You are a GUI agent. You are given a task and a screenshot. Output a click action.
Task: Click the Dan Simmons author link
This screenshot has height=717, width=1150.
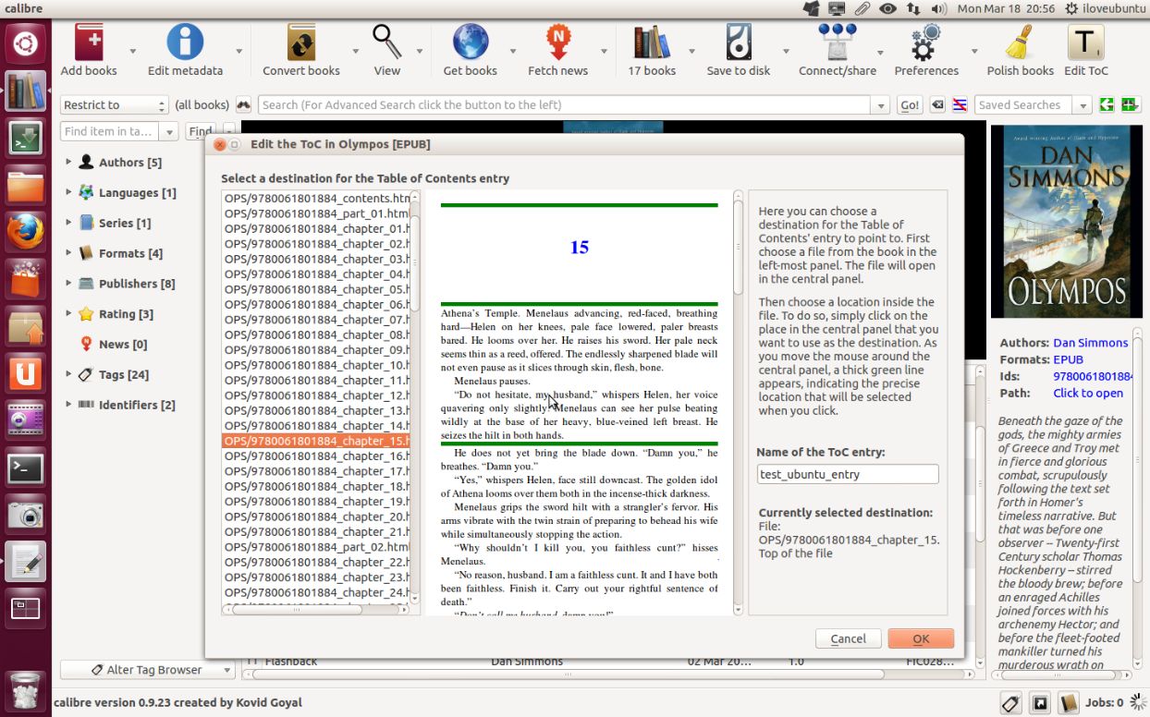pos(1091,343)
